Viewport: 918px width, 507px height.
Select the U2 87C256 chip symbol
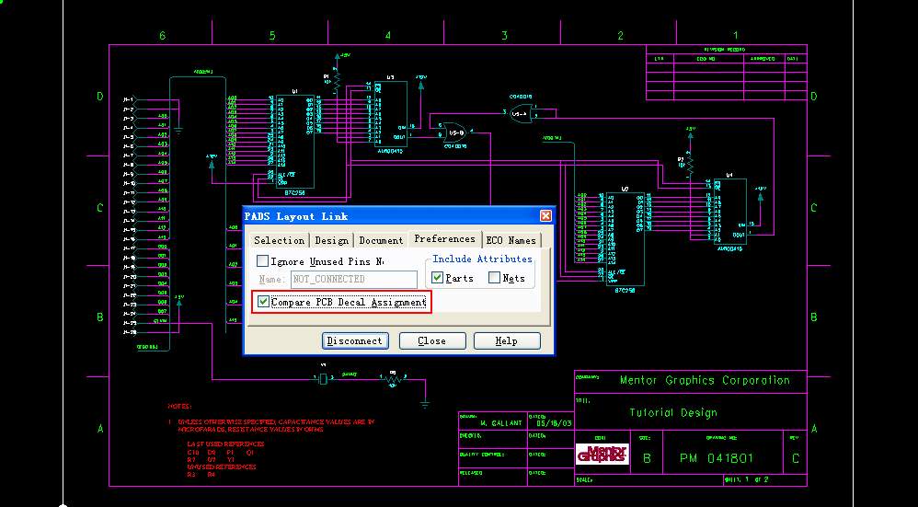pyautogui.click(x=625, y=239)
